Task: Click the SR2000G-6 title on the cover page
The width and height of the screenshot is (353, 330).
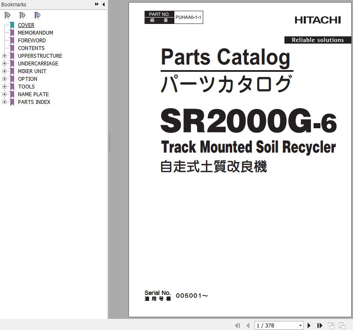Action: click(x=248, y=121)
